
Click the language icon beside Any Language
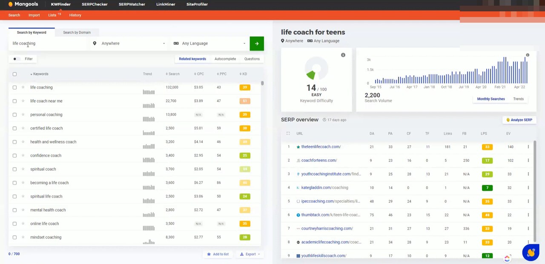tap(176, 43)
